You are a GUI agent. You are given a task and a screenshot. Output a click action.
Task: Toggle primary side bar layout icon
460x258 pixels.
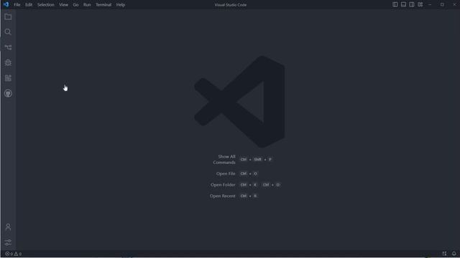point(395,4)
